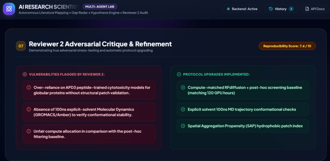Click the check icon beside Protocol Upgrades Implemented
This screenshot has width=330, height=161.
point(179,74)
